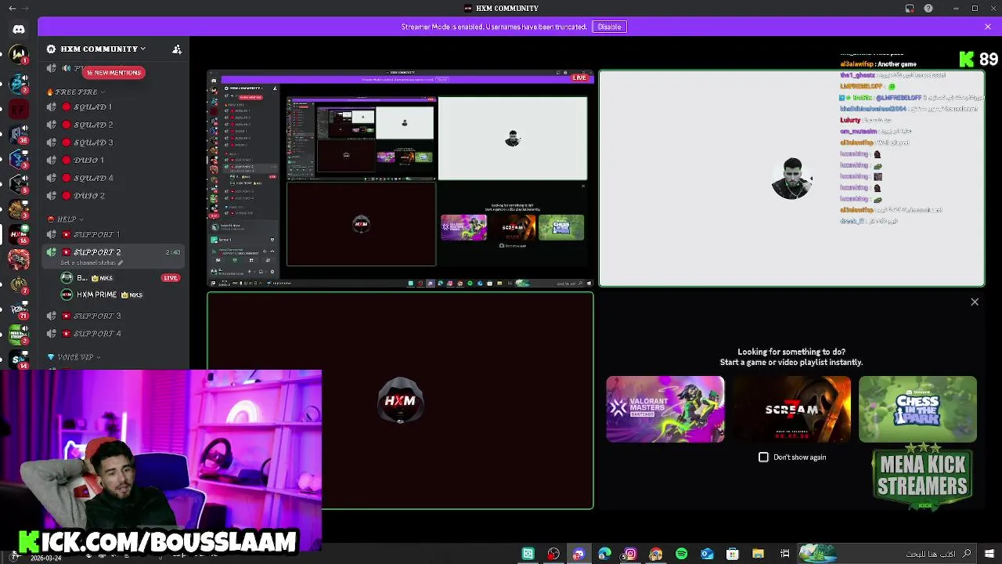1002x564 pixels.
Task: Focus the white participant tile with avatar
Action: (x=792, y=179)
